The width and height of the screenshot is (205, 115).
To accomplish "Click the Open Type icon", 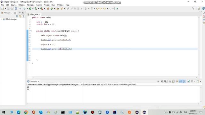I will tap(58, 9).
